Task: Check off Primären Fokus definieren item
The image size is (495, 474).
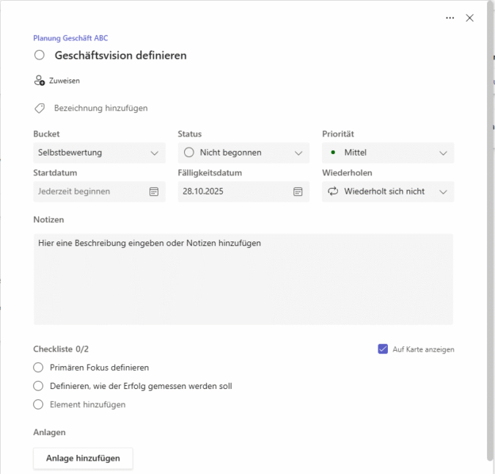Action: (x=39, y=368)
